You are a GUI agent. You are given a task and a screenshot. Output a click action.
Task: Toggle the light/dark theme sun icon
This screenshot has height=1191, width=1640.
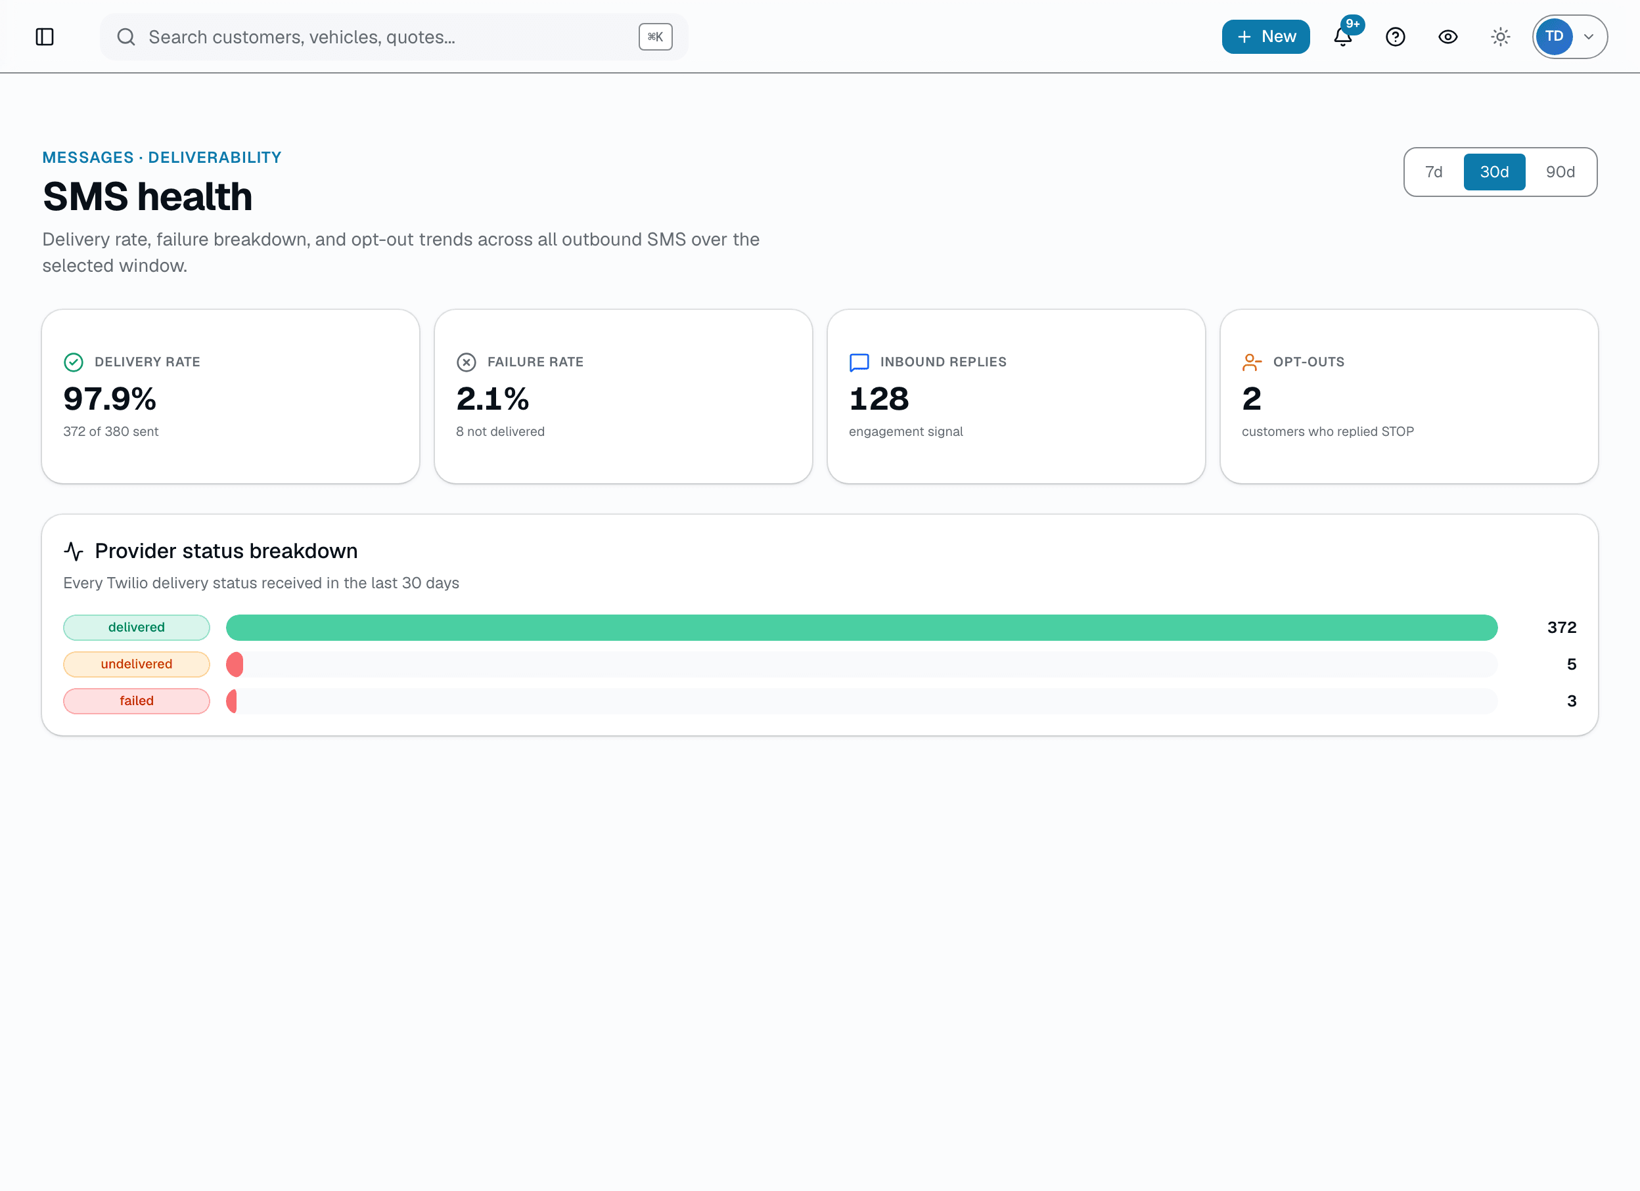tap(1501, 37)
